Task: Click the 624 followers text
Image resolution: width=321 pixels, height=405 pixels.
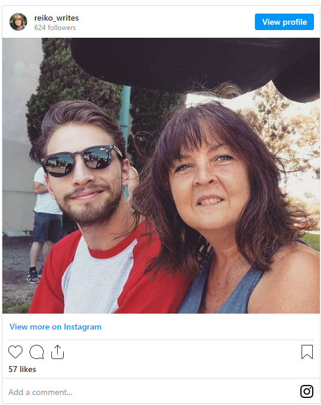Action: (x=55, y=28)
